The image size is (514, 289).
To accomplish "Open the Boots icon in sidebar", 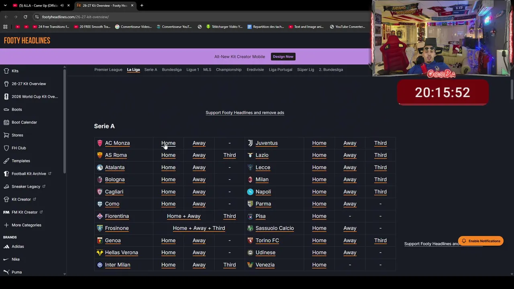I will point(6,110).
